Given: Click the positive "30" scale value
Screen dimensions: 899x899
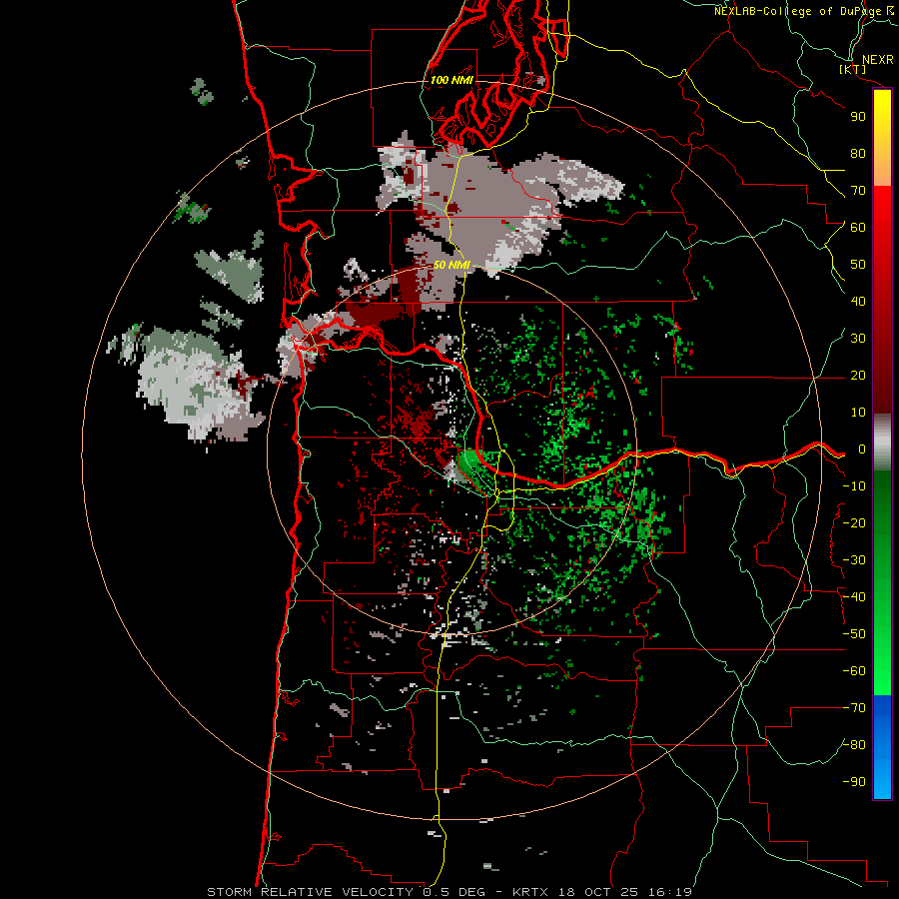Looking at the screenshot, I should (858, 339).
